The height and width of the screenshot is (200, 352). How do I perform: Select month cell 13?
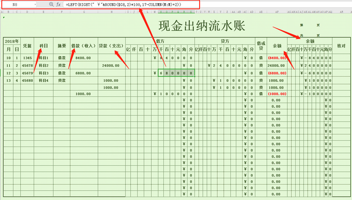click(8, 80)
